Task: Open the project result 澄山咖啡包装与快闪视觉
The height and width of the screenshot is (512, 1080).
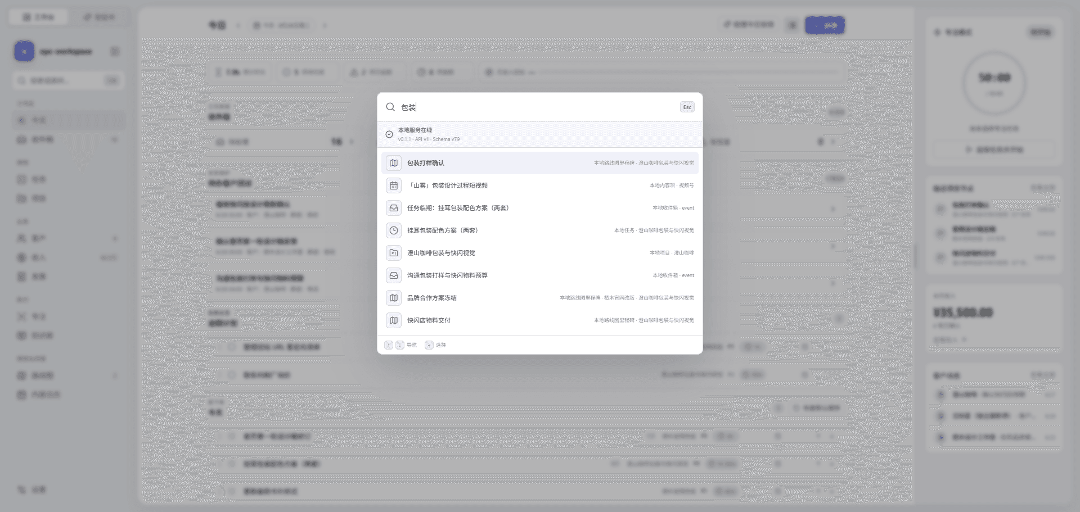Action: click(540, 253)
